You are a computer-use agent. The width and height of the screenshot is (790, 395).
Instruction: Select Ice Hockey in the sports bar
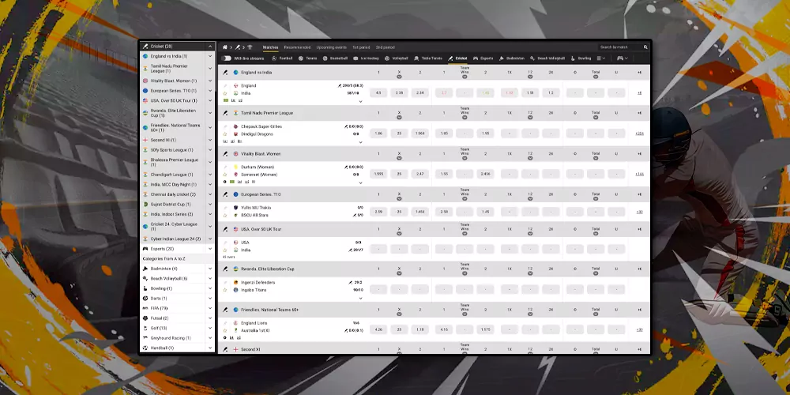pos(366,58)
